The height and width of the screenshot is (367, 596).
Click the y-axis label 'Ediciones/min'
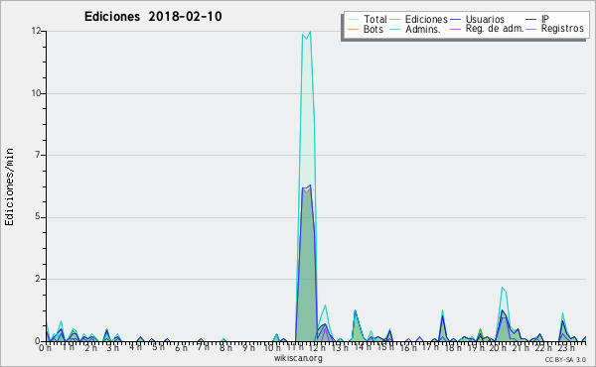(x=9, y=186)
